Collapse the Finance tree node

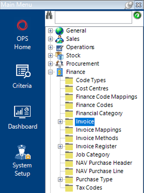50,72
